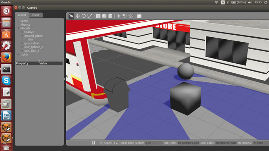Insert a cylinder shape from toolbar
Viewport: 269px width, 151px height.
[x=110, y=16]
